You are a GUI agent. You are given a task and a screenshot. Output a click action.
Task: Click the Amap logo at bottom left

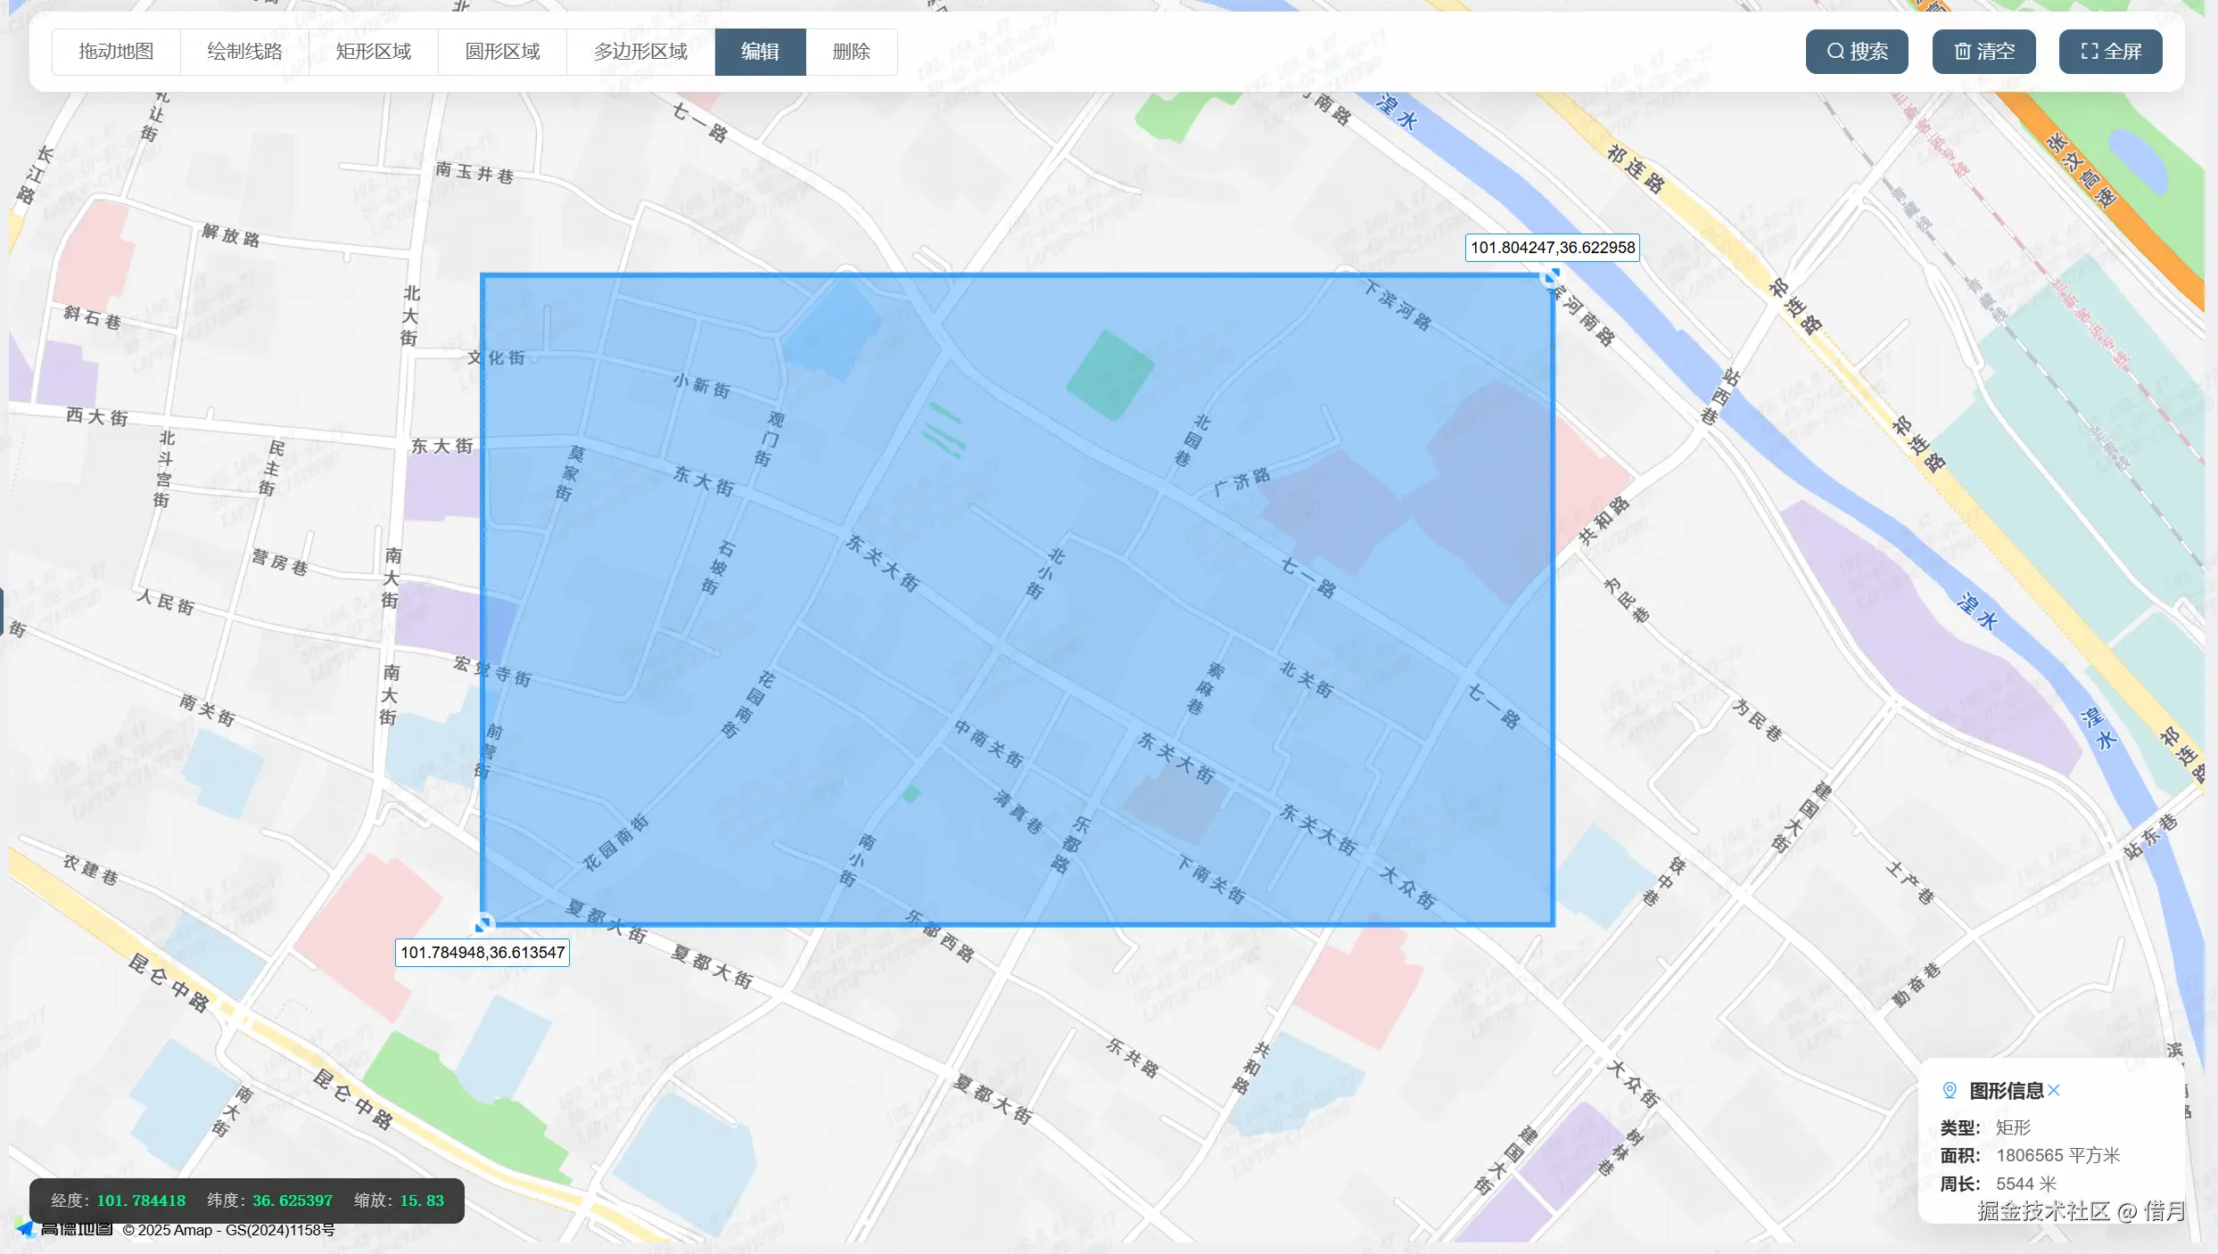[x=64, y=1230]
